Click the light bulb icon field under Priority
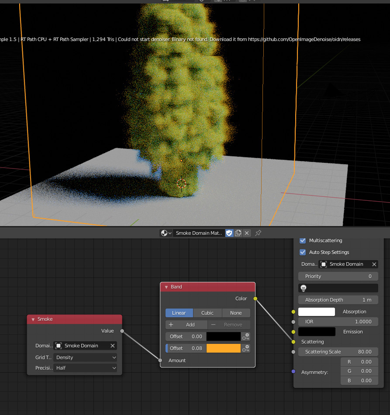The width and height of the screenshot is (390, 415). [x=338, y=288]
